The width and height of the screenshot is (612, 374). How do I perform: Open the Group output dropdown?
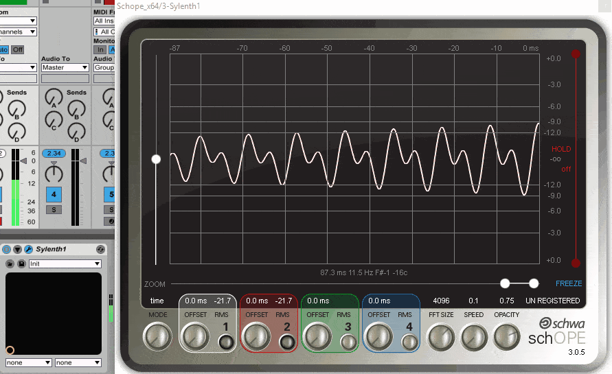tap(104, 67)
